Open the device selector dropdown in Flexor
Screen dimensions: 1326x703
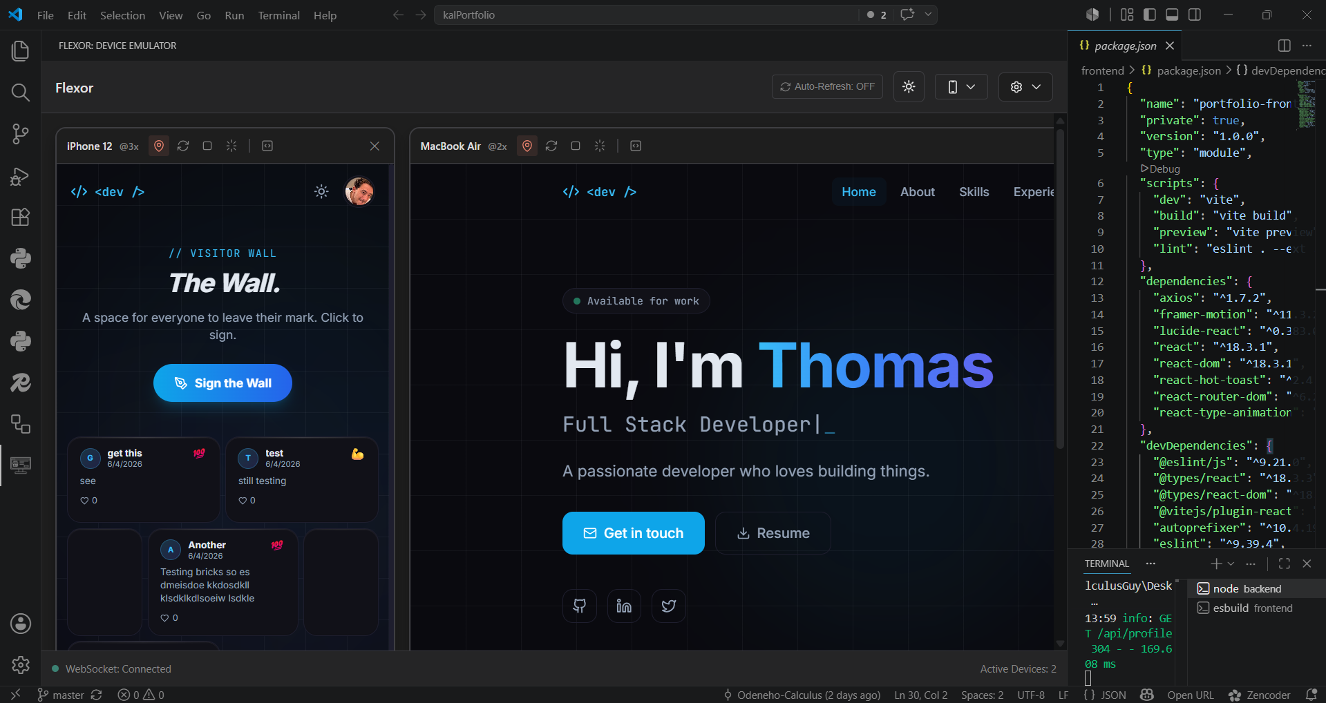pyautogui.click(x=961, y=87)
